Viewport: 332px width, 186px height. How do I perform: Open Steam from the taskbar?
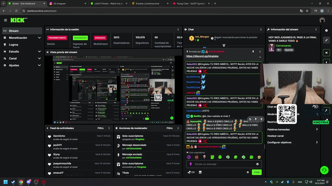[13, 182]
